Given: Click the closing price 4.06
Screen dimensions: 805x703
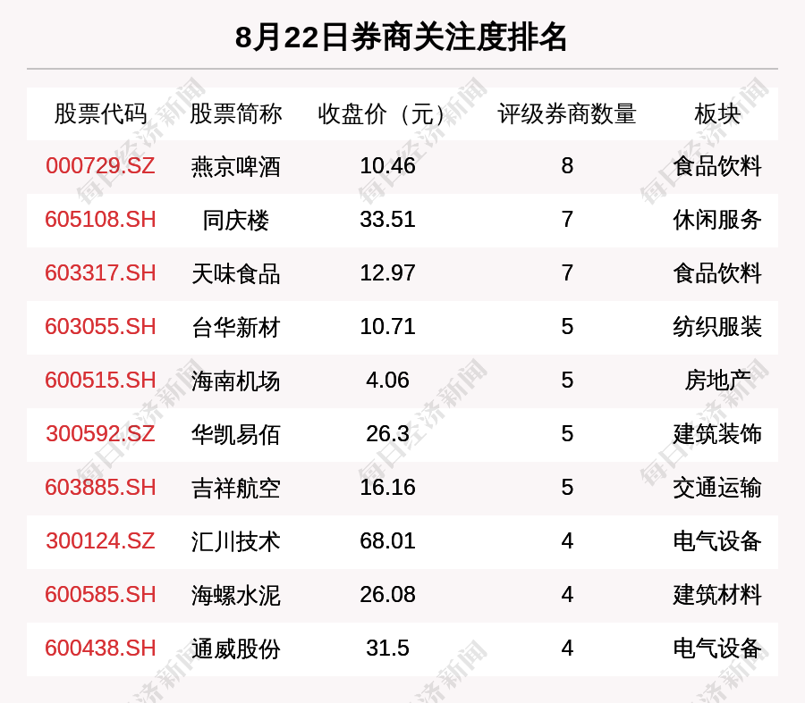Looking at the screenshot, I should (387, 381).
